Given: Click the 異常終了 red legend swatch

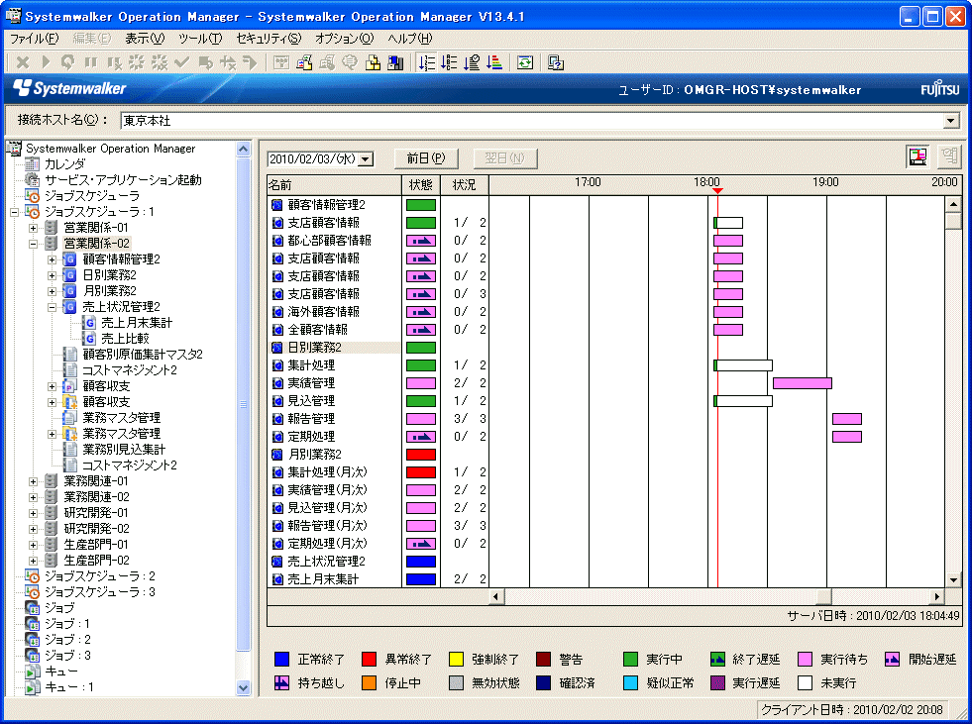Looking at the screenshot, I should coord(369,659).
